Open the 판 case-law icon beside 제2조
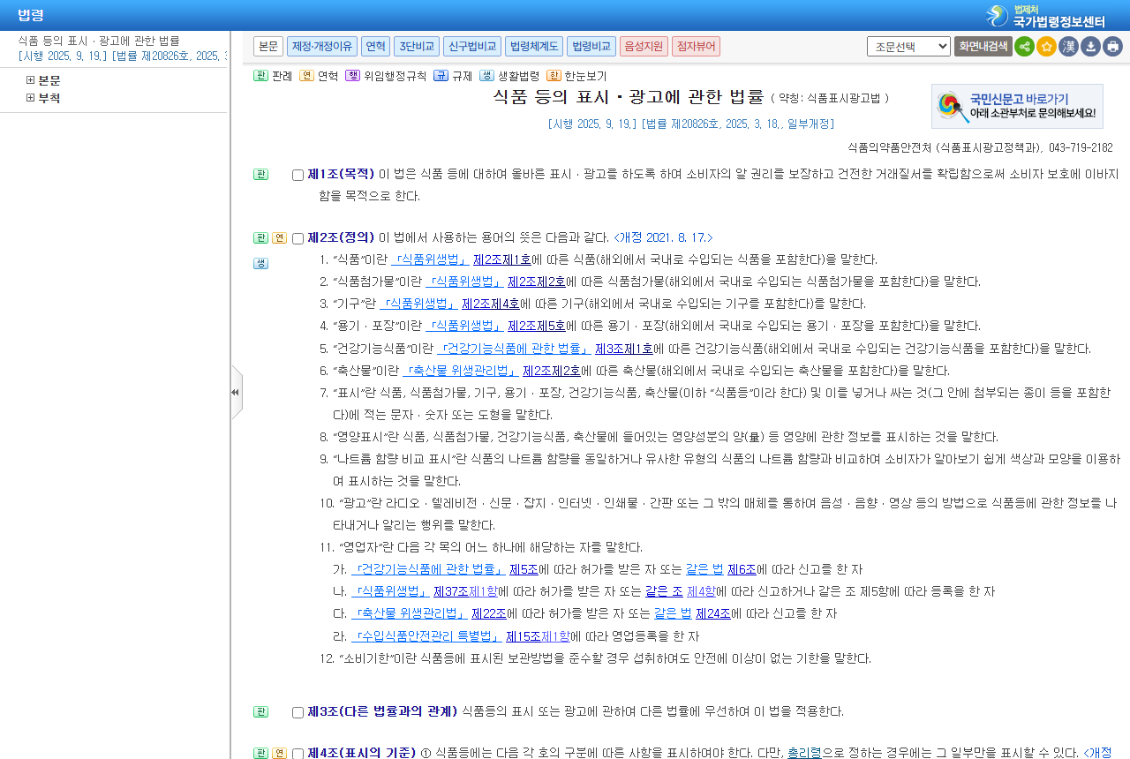Viewport: 1130px width, 759px height. click(x=260, y=238)
